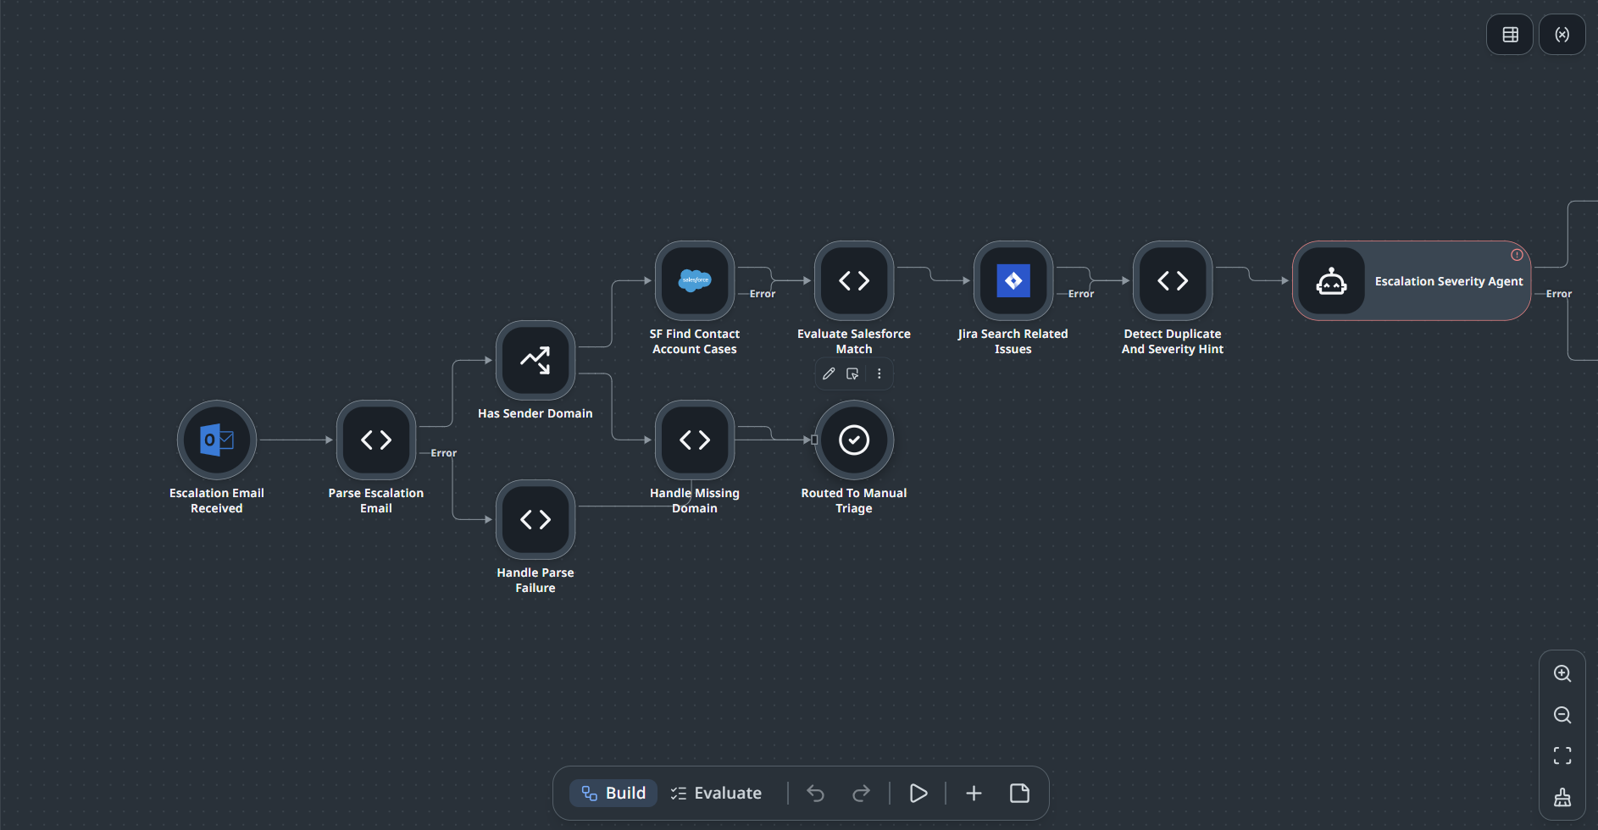This screenshot has height=830, width=1598.
Task: Click the Has Sender Domain label
Action: (535, 413)
